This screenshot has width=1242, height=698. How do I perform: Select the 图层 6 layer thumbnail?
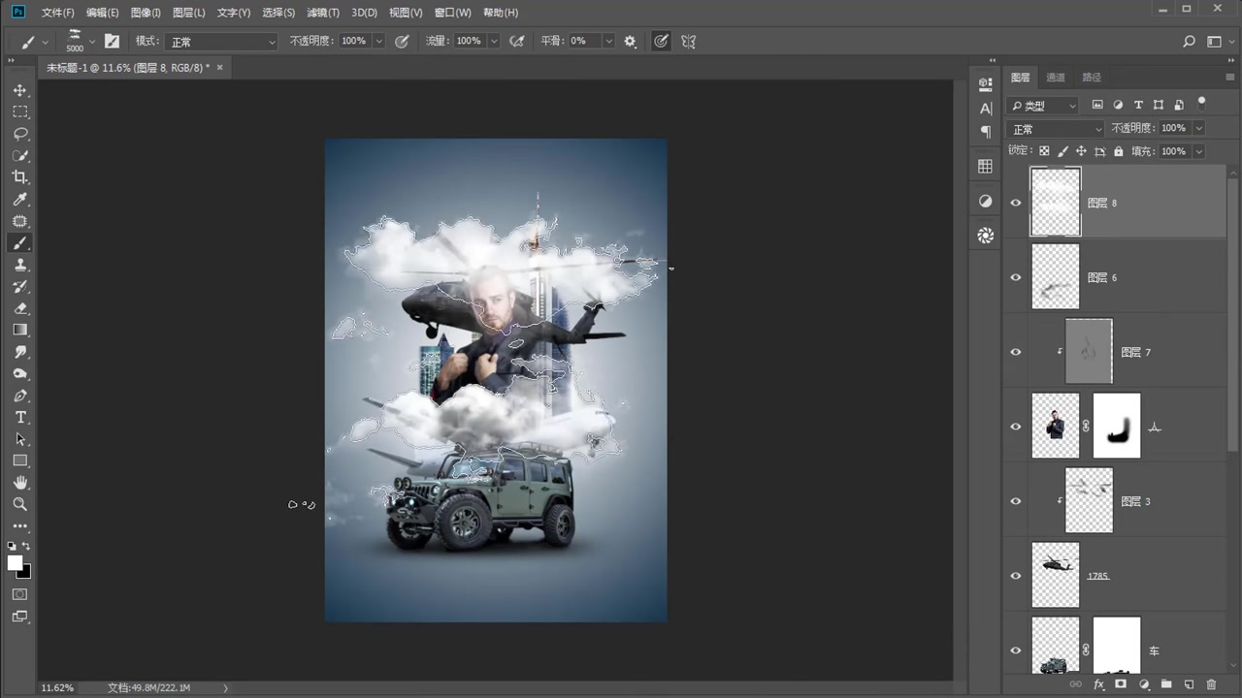1056,277
